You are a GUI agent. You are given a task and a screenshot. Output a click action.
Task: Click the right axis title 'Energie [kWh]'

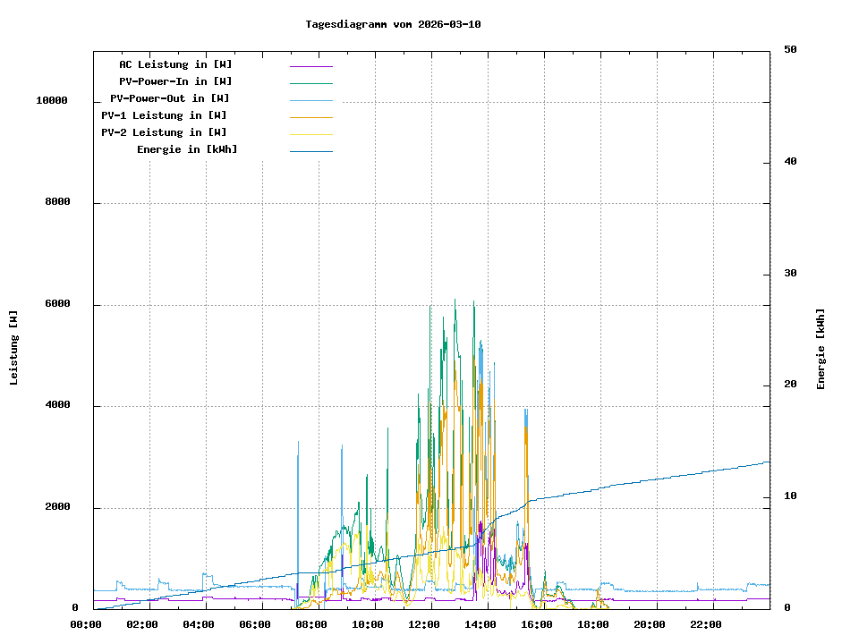(x=821, y=349)
